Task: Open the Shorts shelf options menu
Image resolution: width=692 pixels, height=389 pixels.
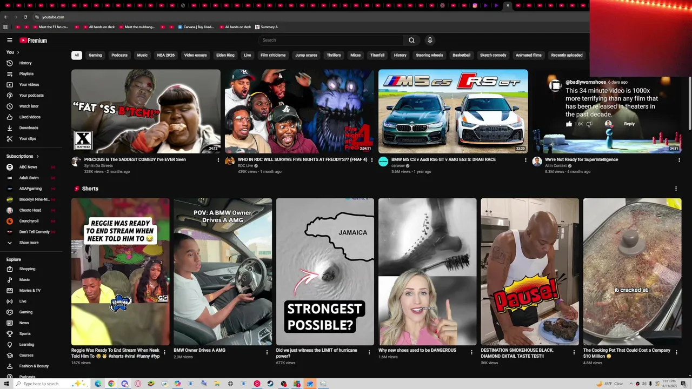Action: 676,189
